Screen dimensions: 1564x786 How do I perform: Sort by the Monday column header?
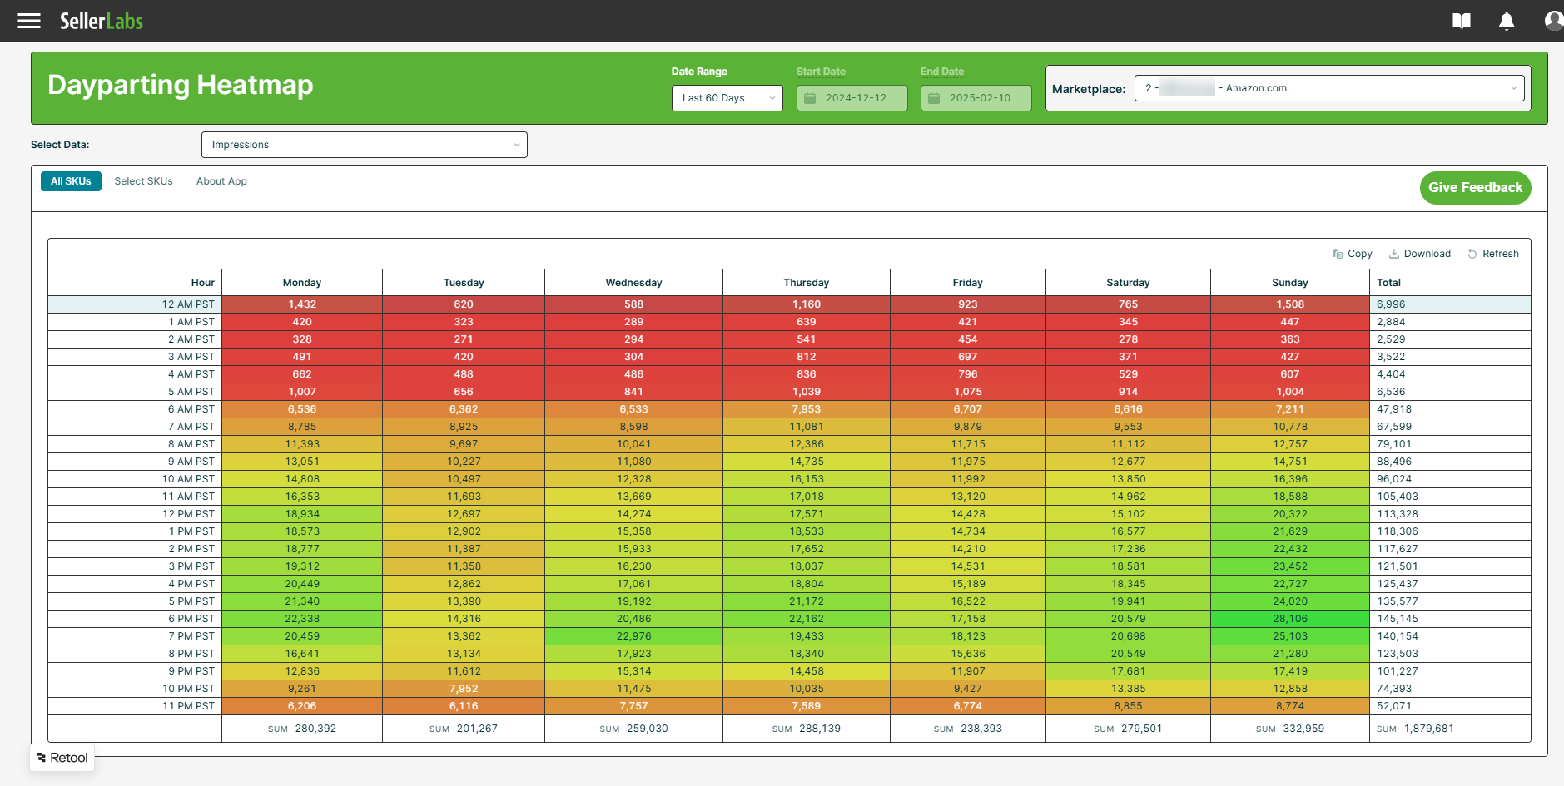[x=302, y=283]
